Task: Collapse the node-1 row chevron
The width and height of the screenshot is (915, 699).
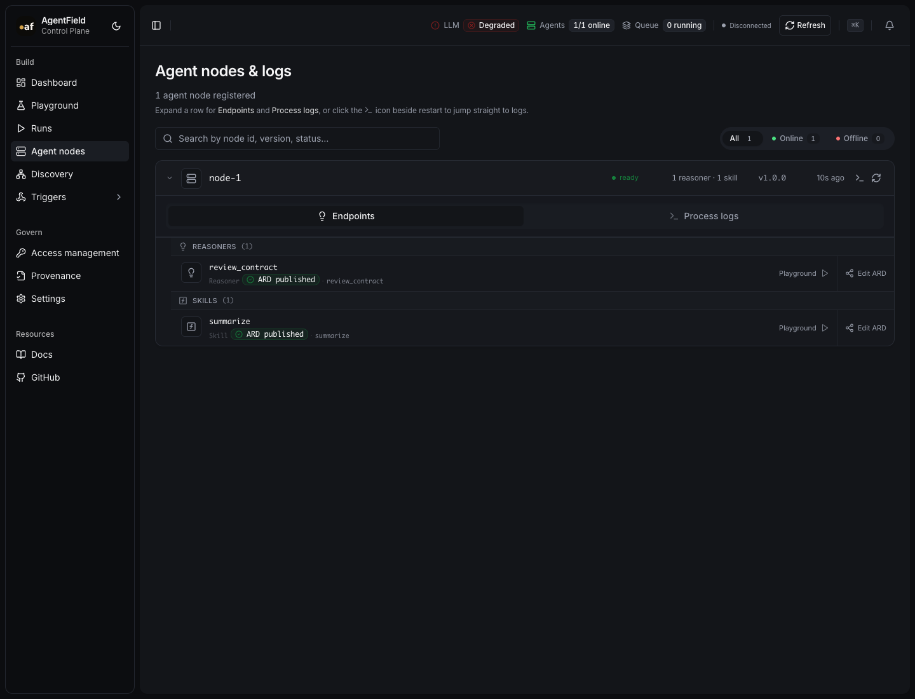Action: click(x=170, y=178)
